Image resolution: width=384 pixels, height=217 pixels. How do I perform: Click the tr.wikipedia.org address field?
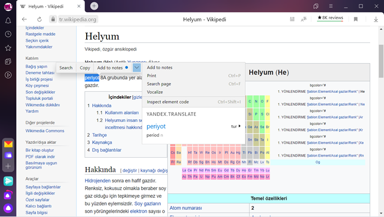tap(78, 19)
